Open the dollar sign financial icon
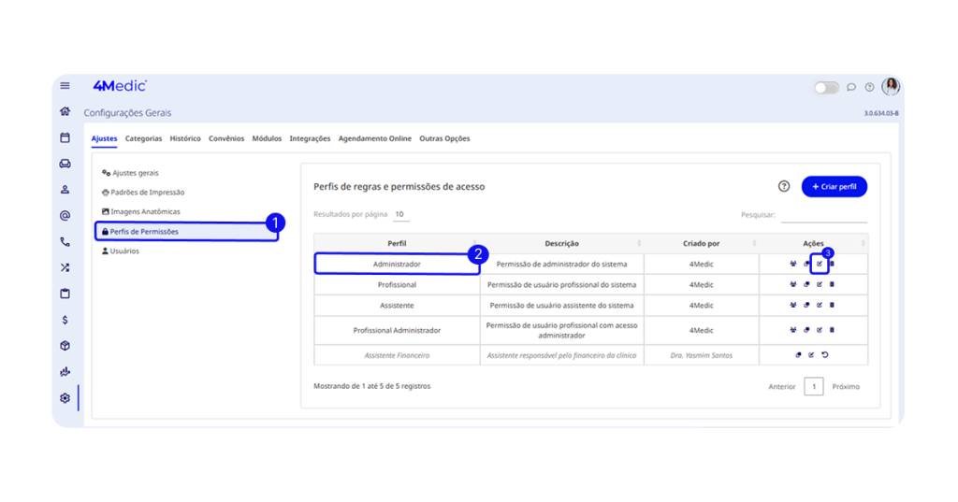Viewport: 958px width, 502px height. 65,320
